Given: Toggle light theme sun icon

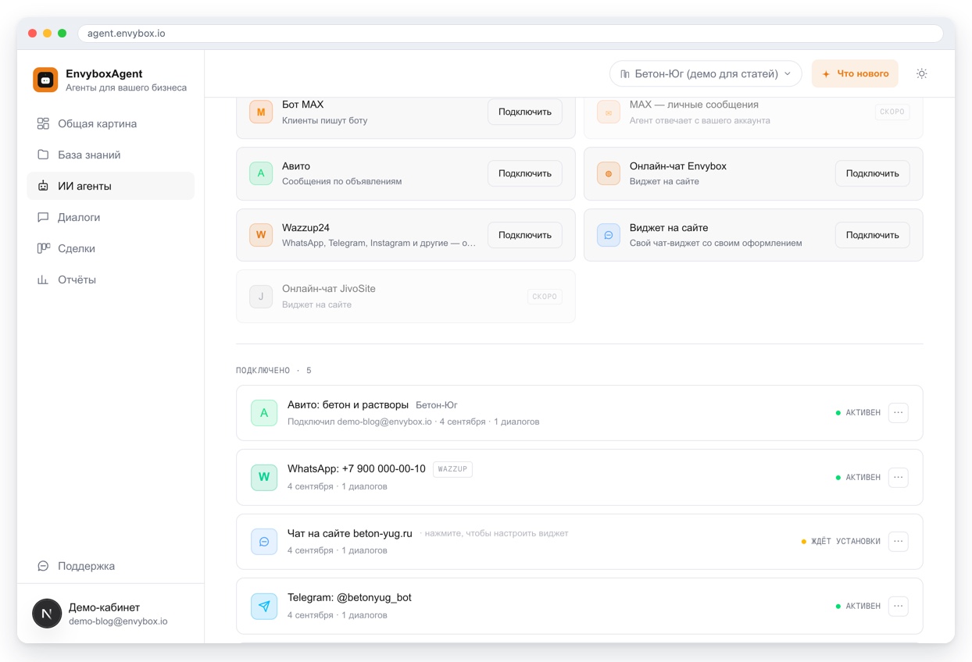Looking at the screenshot, I should point(922,73).
